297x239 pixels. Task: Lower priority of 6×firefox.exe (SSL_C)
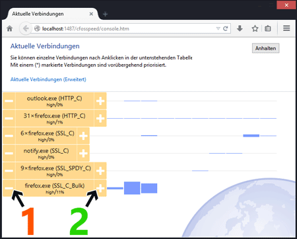[x=9, y=136]
